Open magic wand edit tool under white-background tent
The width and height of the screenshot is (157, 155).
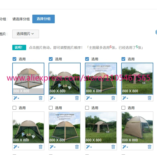tap(16, 98)
